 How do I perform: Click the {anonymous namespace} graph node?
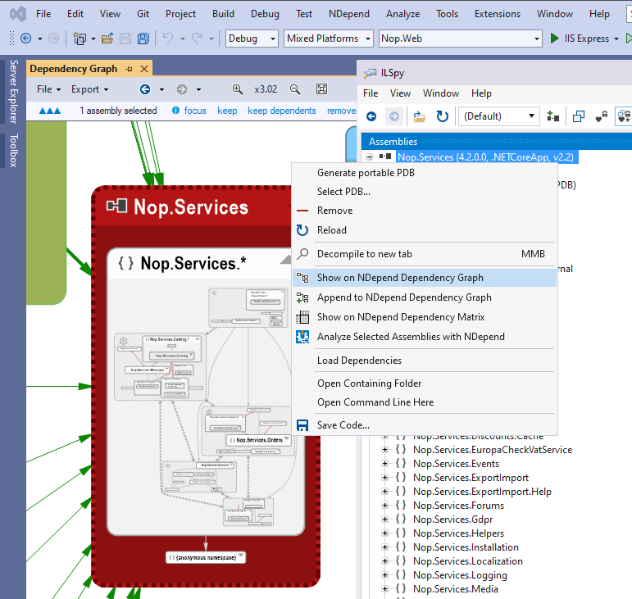pyautogui.click(x=206, y=557)
